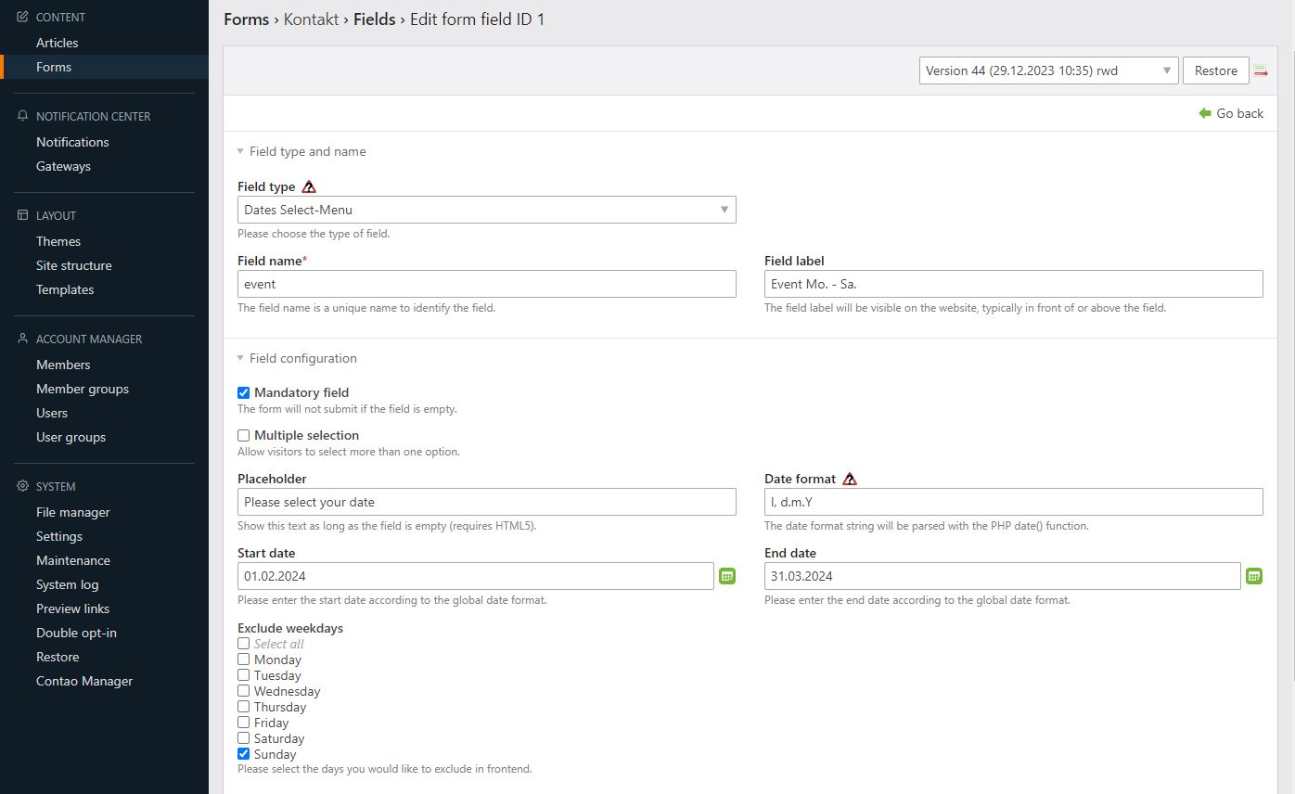This screenshot has width=1295, height=794.
Task: Collapse the CONTENT sidebar group
Action: click(60, 17)
